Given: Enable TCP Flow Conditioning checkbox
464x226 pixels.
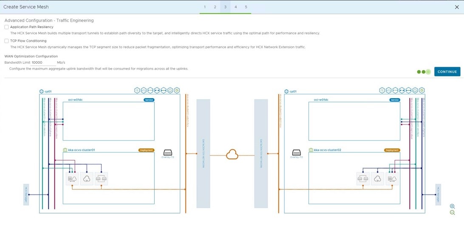Looking at the screenshot, I should (x=7, y=41).
